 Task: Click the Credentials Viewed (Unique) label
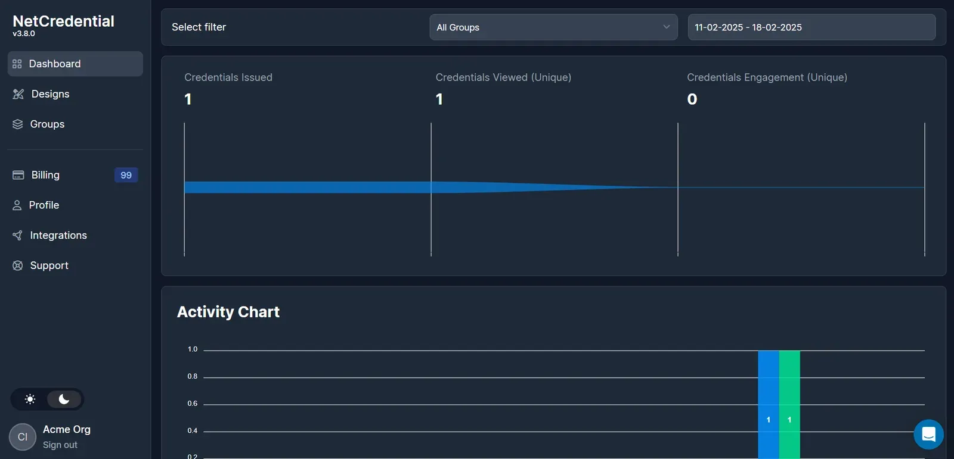click(x=503, y=77)
